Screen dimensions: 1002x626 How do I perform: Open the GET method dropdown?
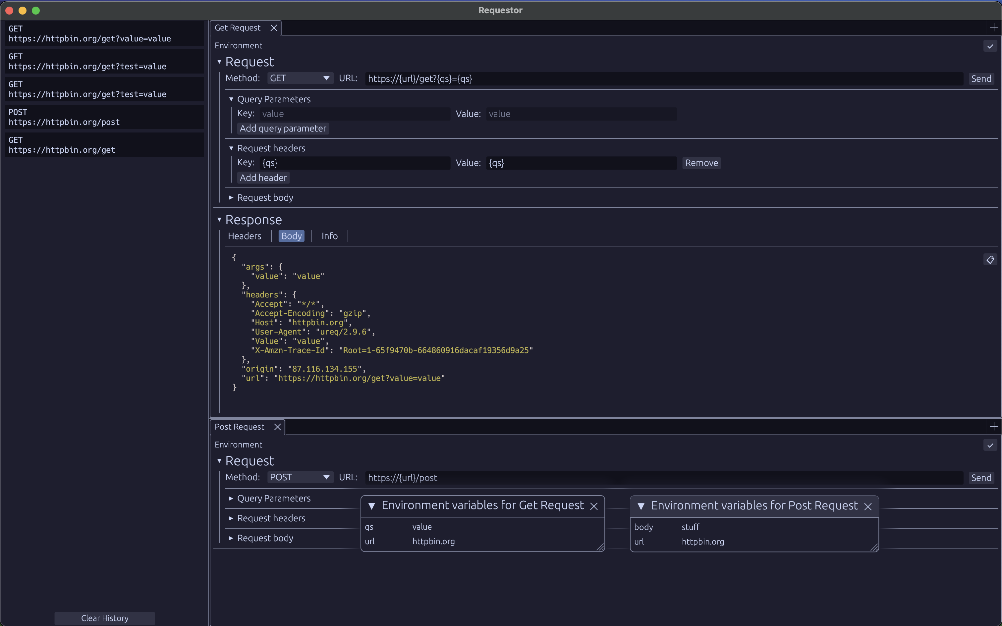[x=300, y=78]
